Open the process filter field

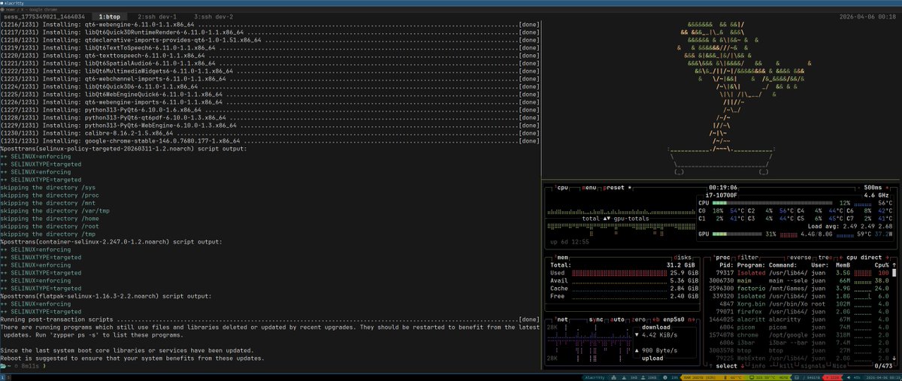747,258
